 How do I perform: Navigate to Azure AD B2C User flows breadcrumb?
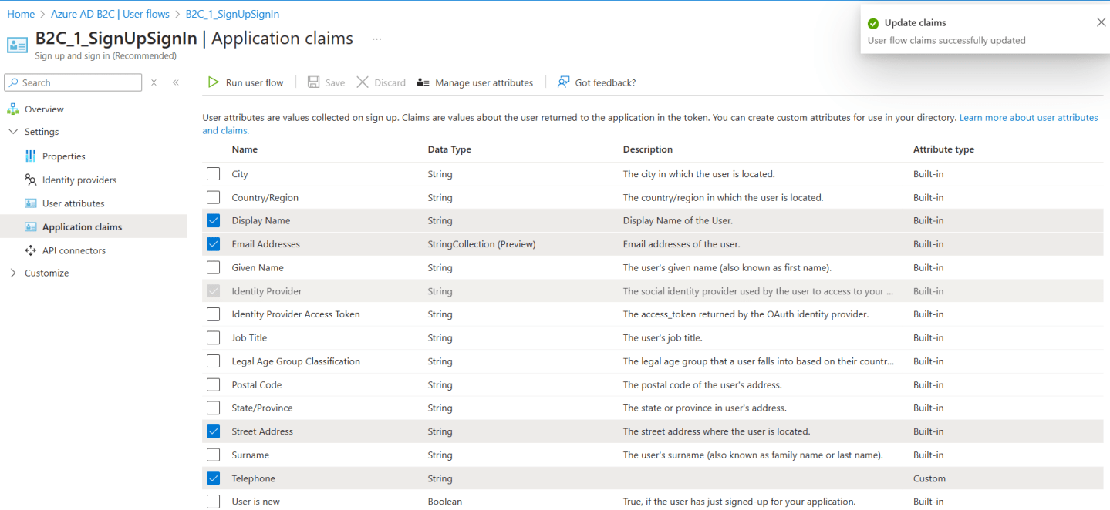[x=110, y=13]
